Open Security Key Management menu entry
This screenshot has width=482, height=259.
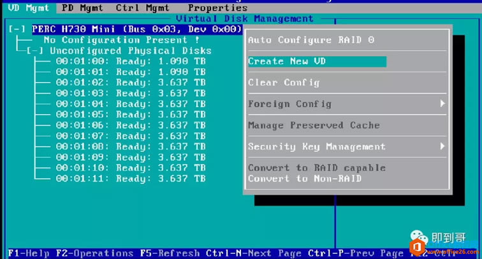[x=317, y=147]
